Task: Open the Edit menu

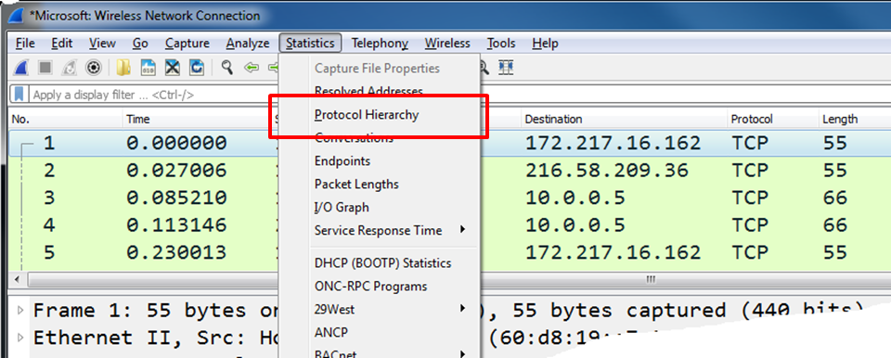Action: tap(62, 44)
